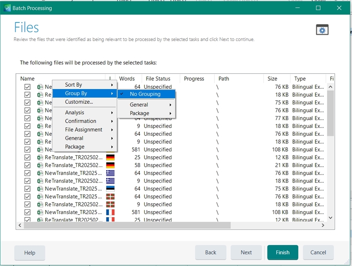
Task: Click the Greek flag for the 9-word file
Action: click(110, 181)
